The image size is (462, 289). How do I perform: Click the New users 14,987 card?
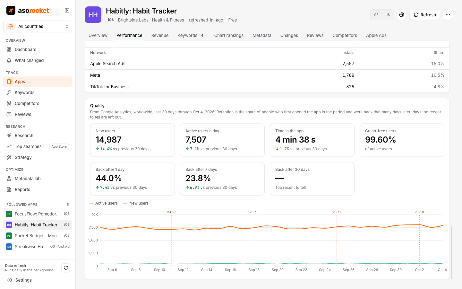(133, 140)
